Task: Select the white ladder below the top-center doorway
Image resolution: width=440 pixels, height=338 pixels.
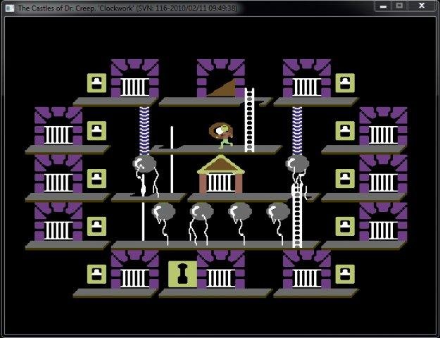Action: pyautogui.click(x=249, y=120)
